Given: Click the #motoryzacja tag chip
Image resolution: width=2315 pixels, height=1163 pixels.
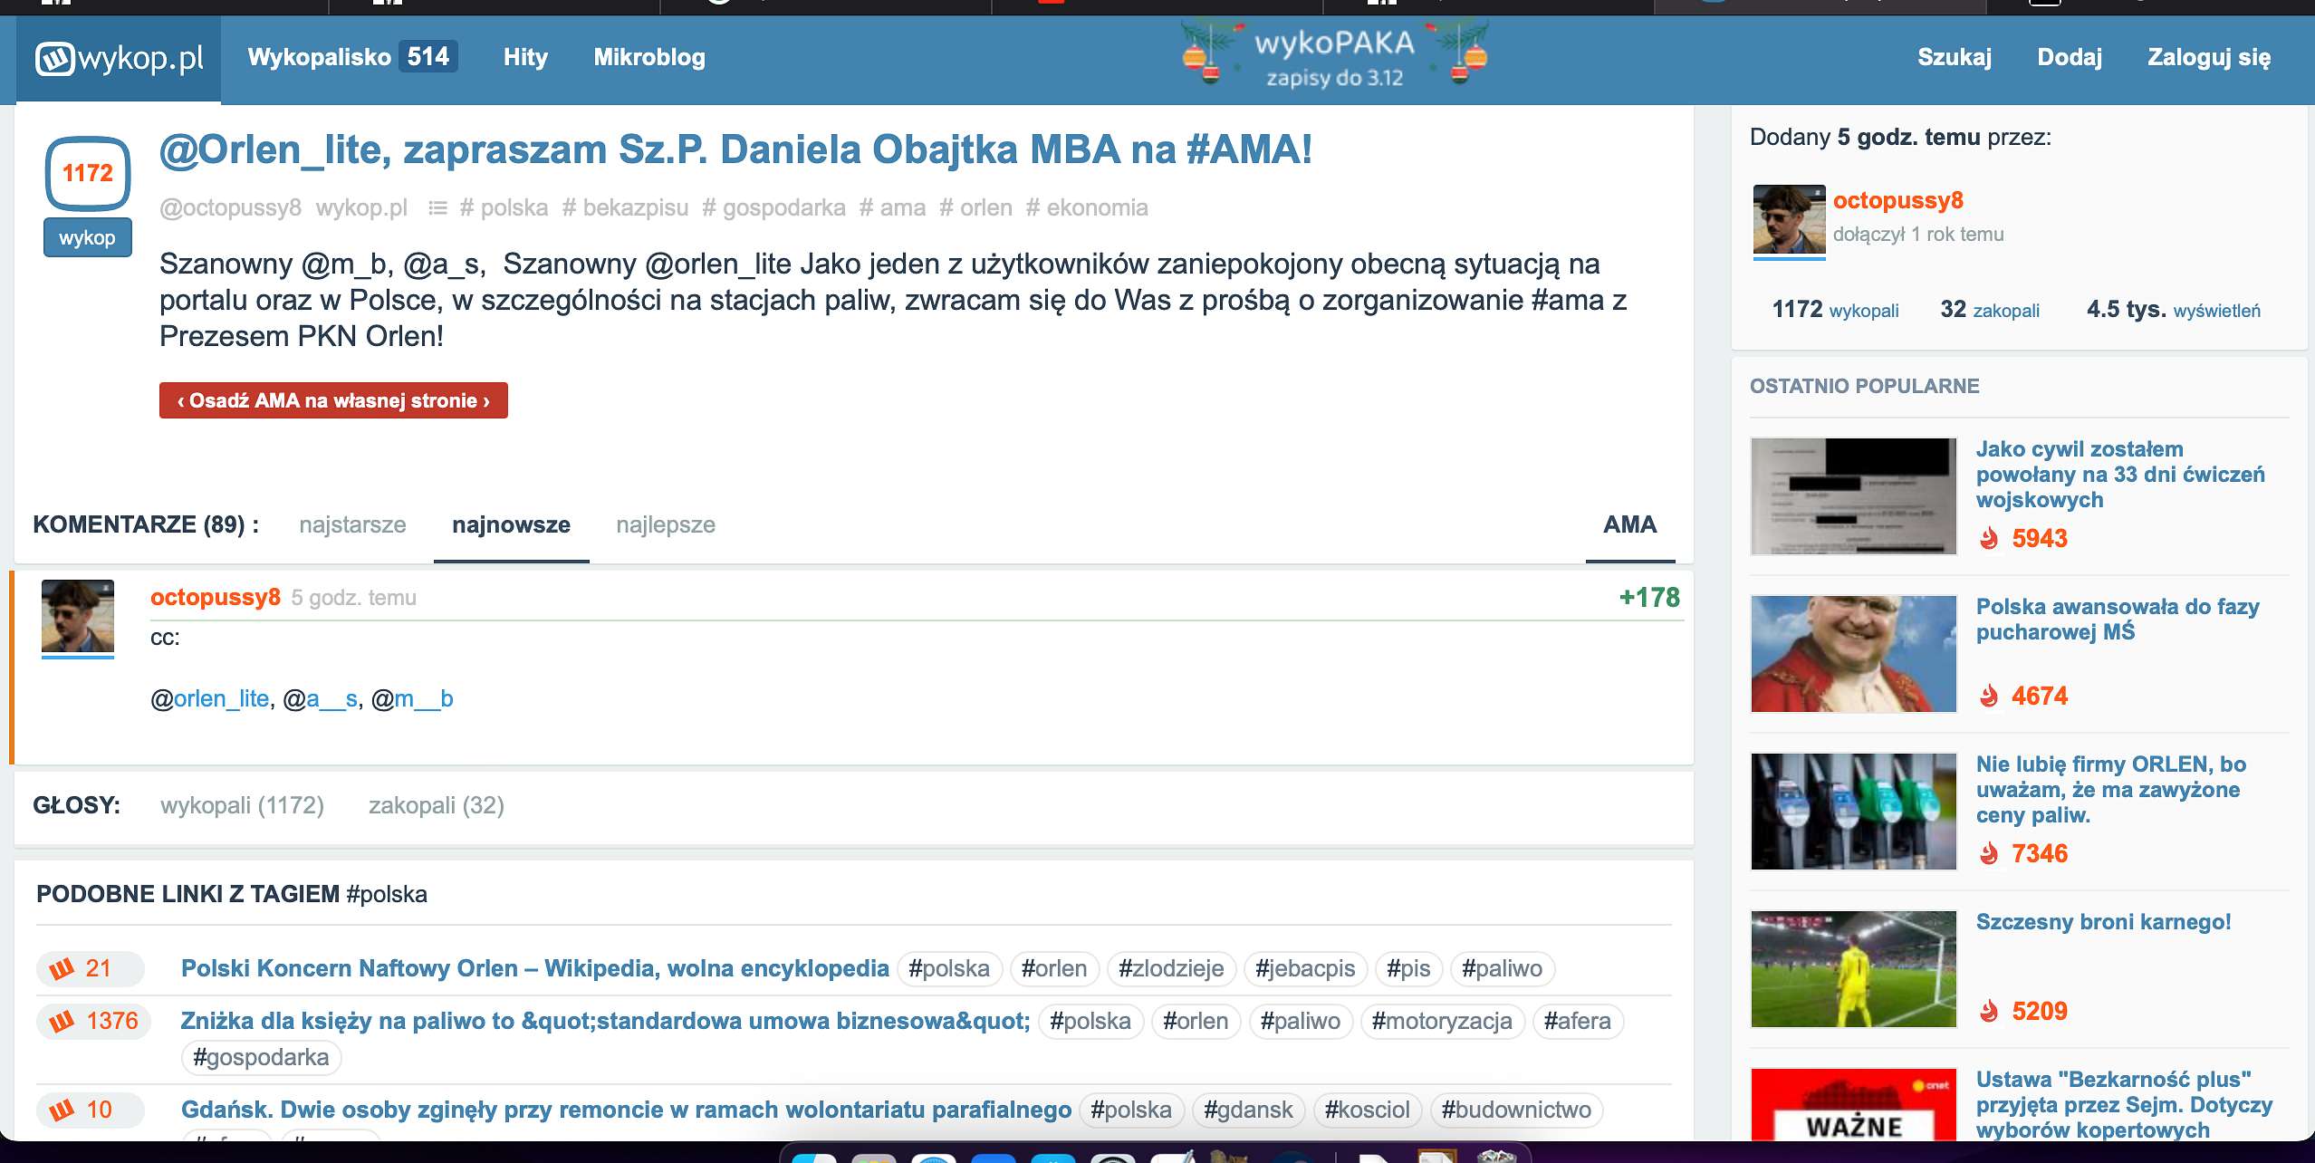Looking at the screenshot, I should pyautogui.click(x=1442, y=1021).
